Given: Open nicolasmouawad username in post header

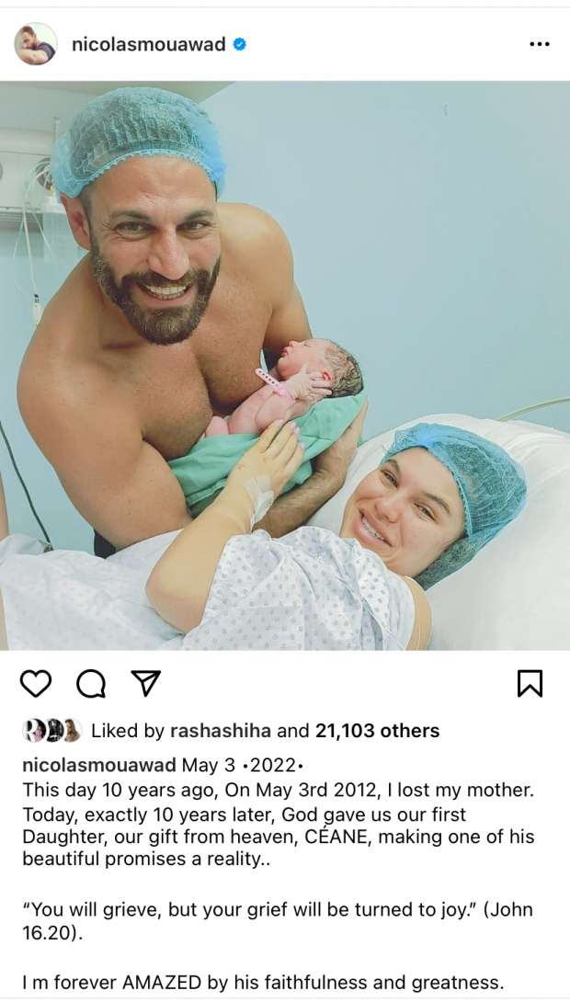Looking at the screenshot, I should click(x=149, y=44).
